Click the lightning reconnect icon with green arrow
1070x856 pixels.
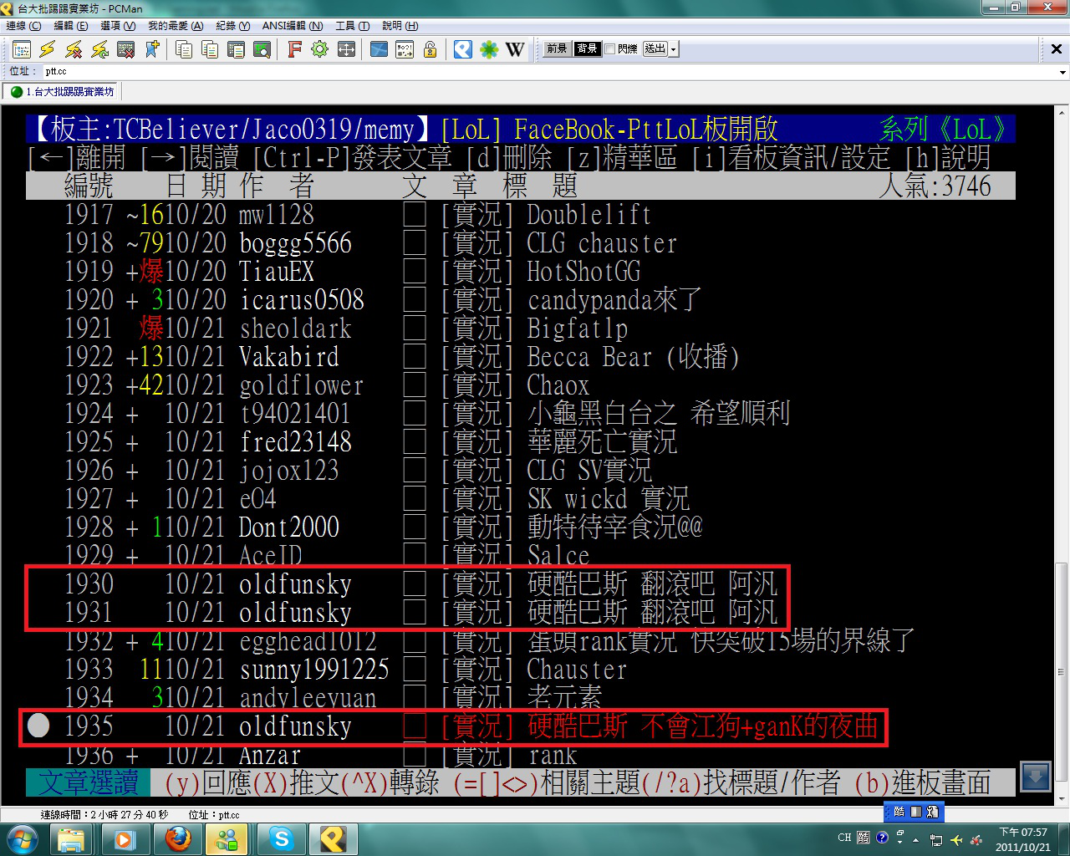click(99, 49)
